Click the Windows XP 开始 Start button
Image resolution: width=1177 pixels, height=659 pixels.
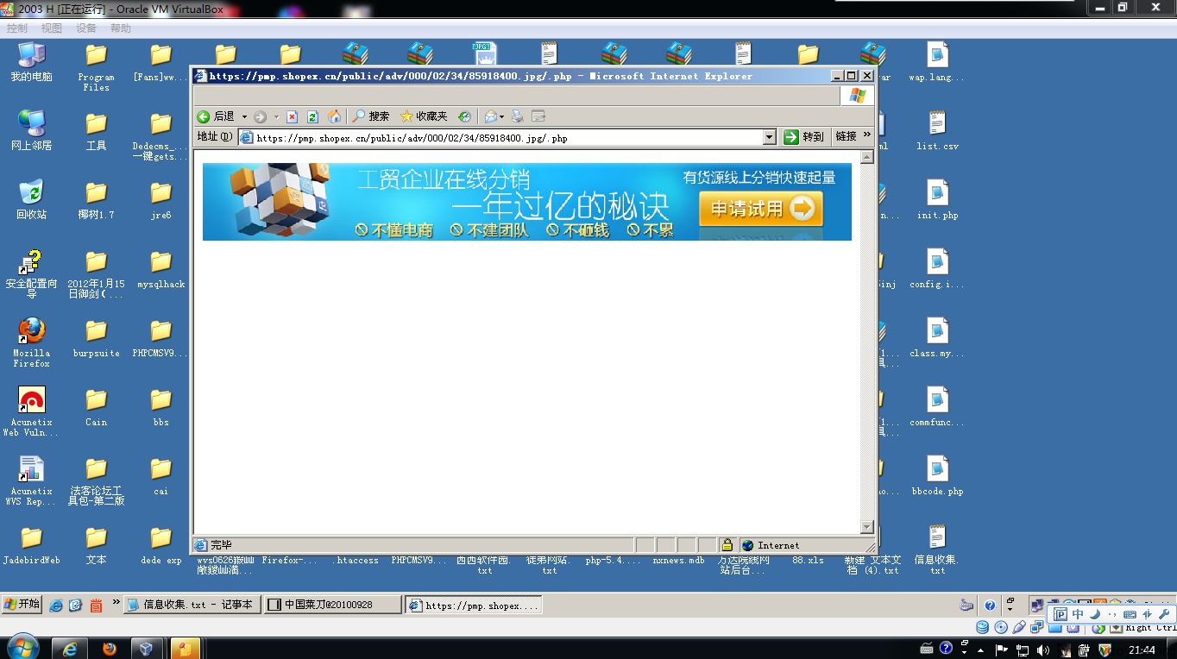tap(22, 604)
